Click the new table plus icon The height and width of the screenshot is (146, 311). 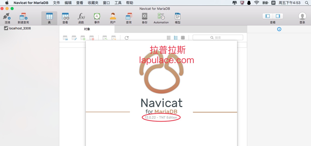pyautogui.click(x=83, y=38)
